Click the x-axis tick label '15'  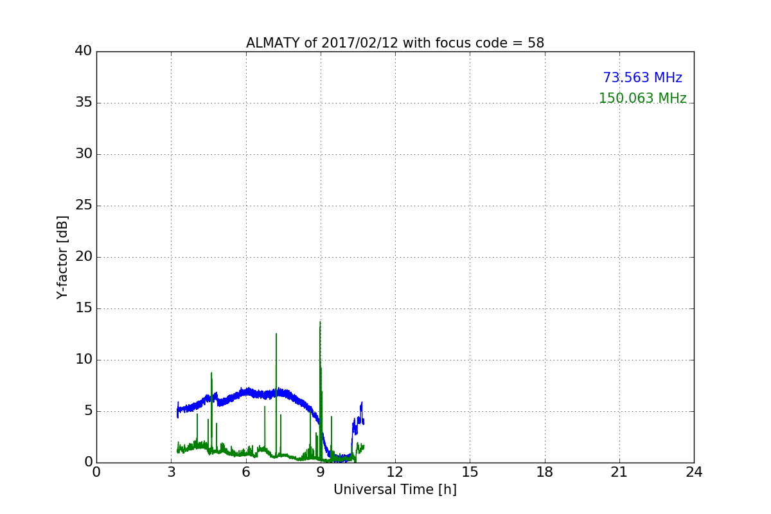pyautogui.click(x=470, y=472)
